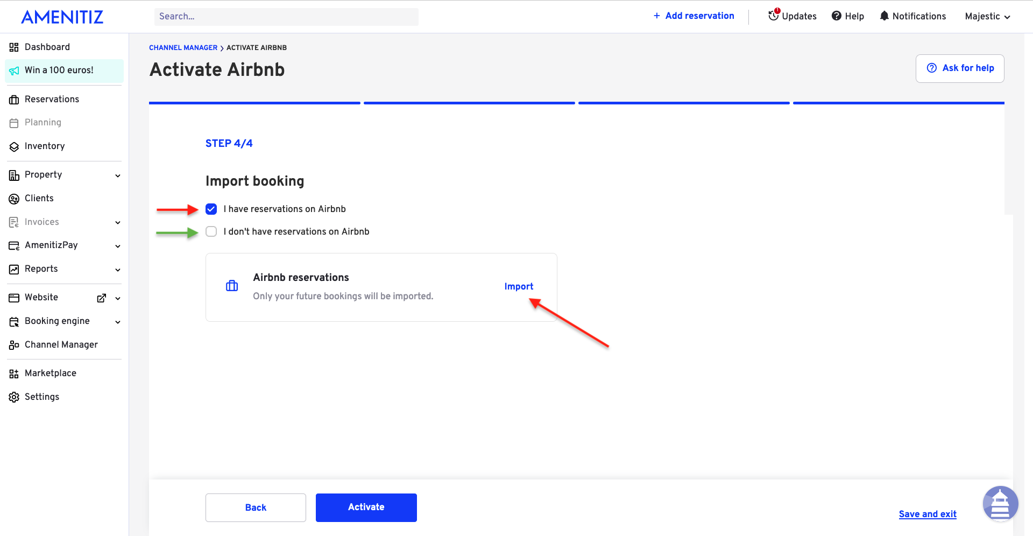The image size is (1033, 536).
Task: Click the Updates clock icon with badge
Action: coord(774,15)
